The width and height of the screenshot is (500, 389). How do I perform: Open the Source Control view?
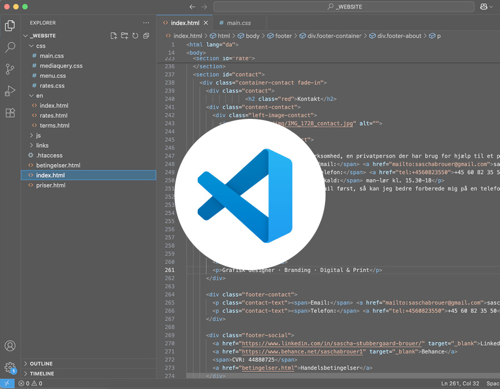10,69
